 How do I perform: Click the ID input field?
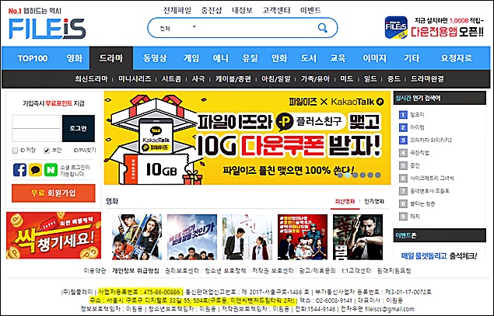point(37,122)
